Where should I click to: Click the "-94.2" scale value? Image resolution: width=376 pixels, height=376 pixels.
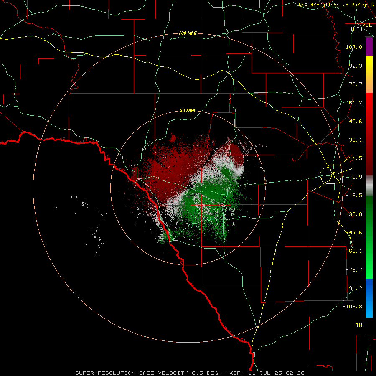(354, 288)
